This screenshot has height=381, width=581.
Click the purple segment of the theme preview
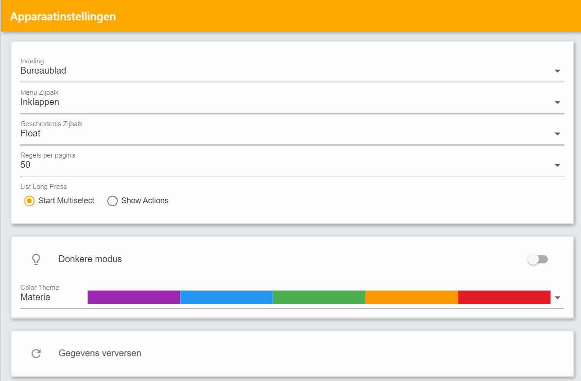[x=132, y=297]
